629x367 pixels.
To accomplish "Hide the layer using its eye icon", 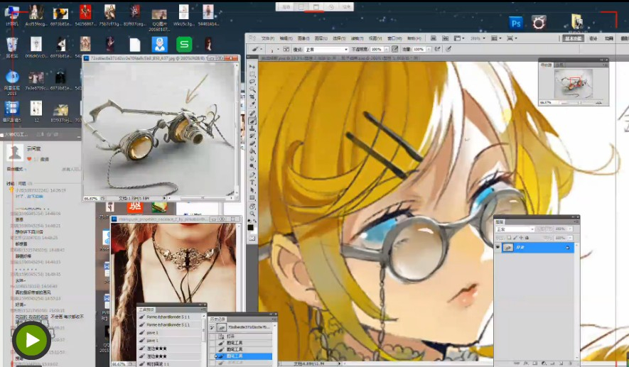I will click(498, 248).
